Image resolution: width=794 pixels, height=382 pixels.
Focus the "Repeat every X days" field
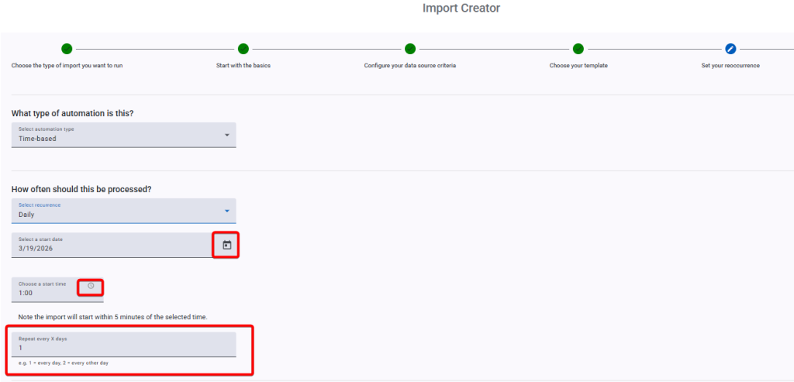pos(124,347)
